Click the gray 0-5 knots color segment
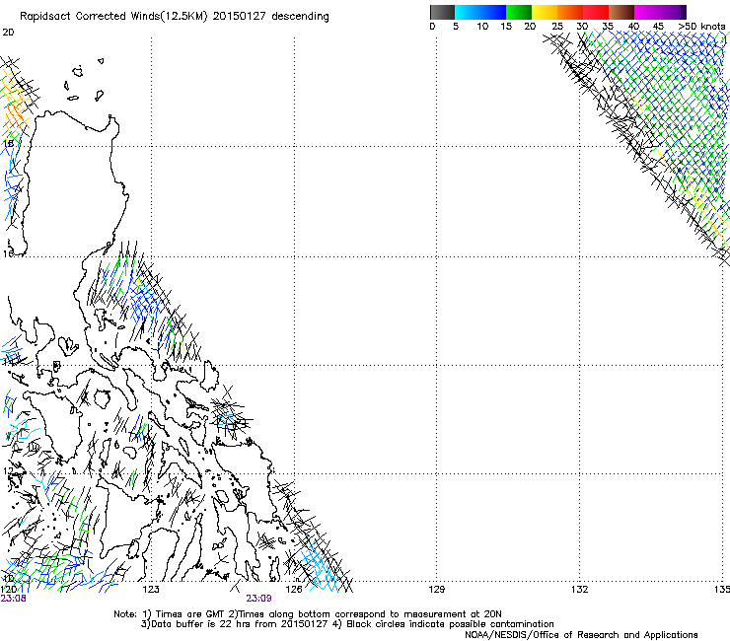The image size is (730, 641). pyautogui.click(x=442, y=12)
